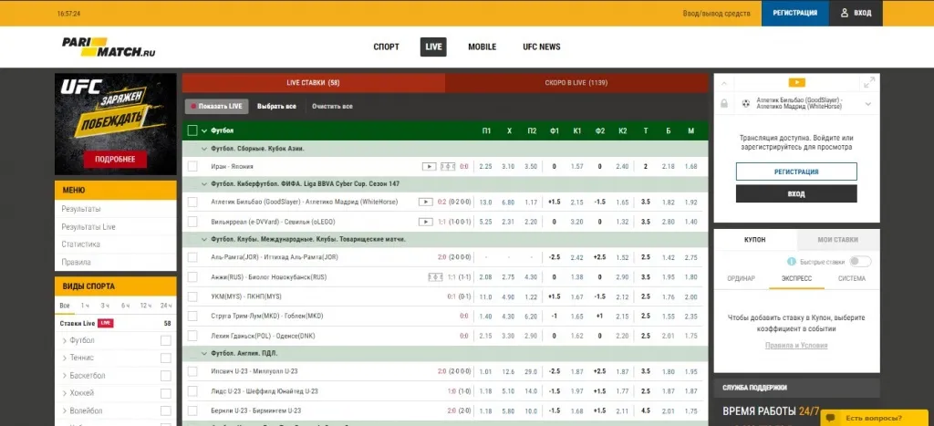Select X odds 6.80 for Атлетик Бильбао match
The height and width of the screenshot is (426, 934).
click(x=509, y=202)
